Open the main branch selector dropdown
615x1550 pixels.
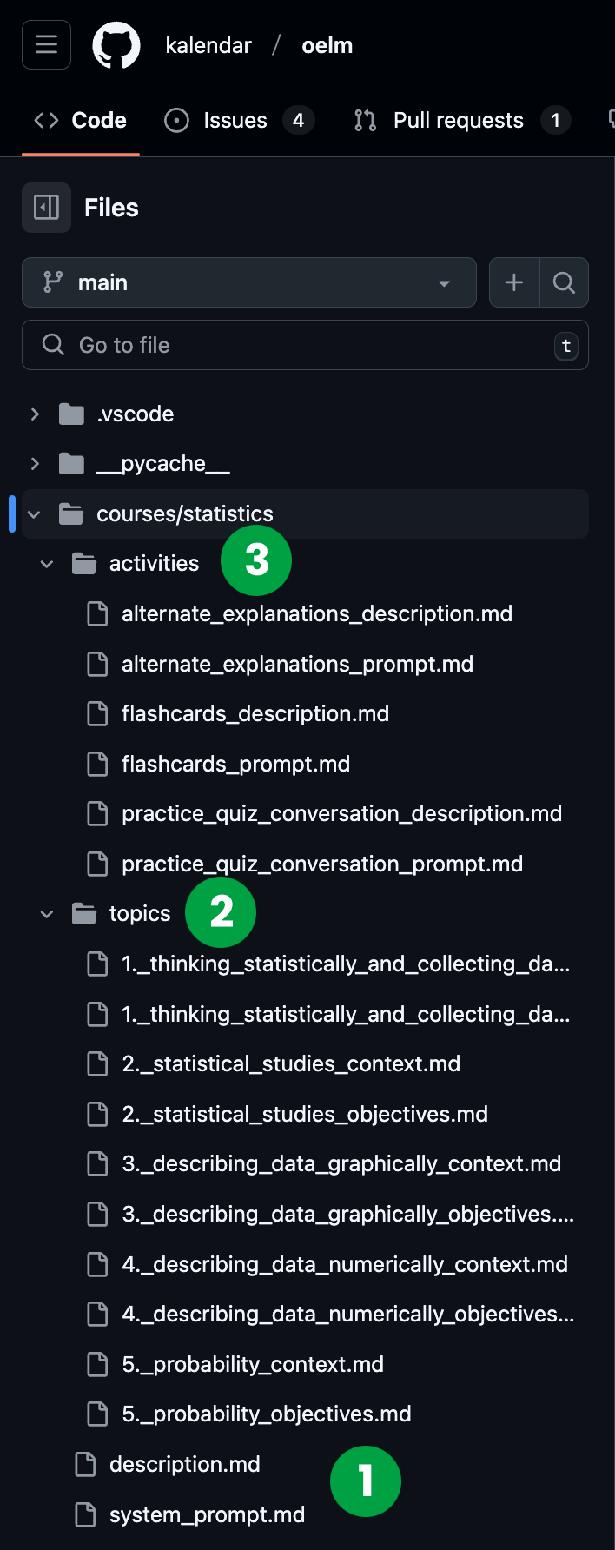[248, 282]
